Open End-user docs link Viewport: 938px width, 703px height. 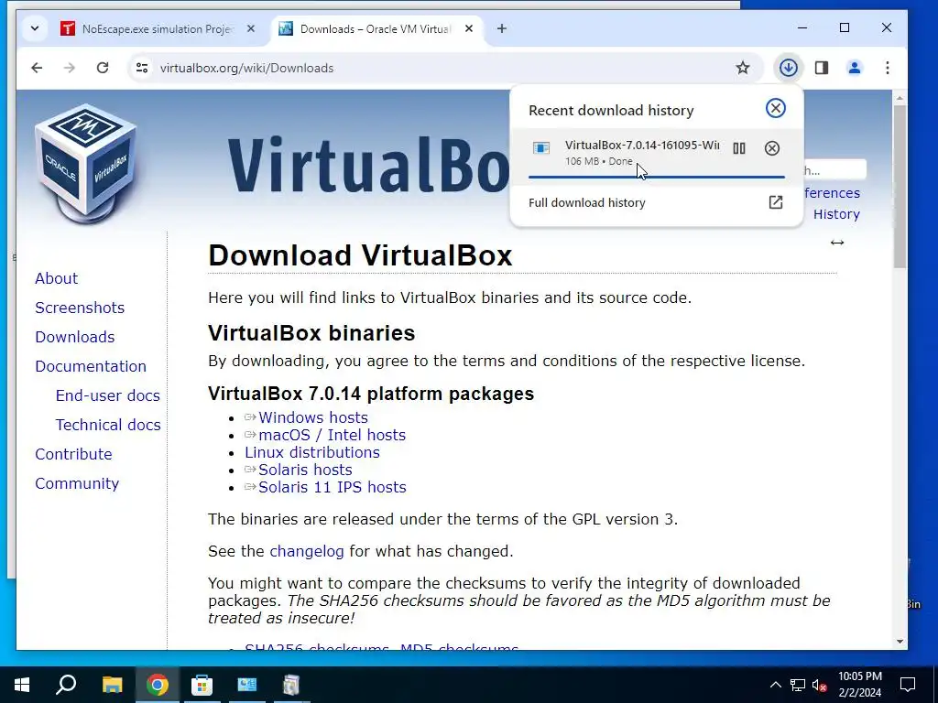[108, 395]
